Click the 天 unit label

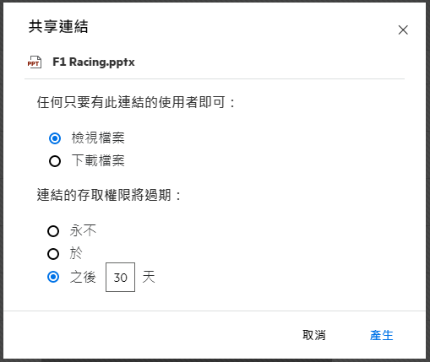tap(149, 277)
